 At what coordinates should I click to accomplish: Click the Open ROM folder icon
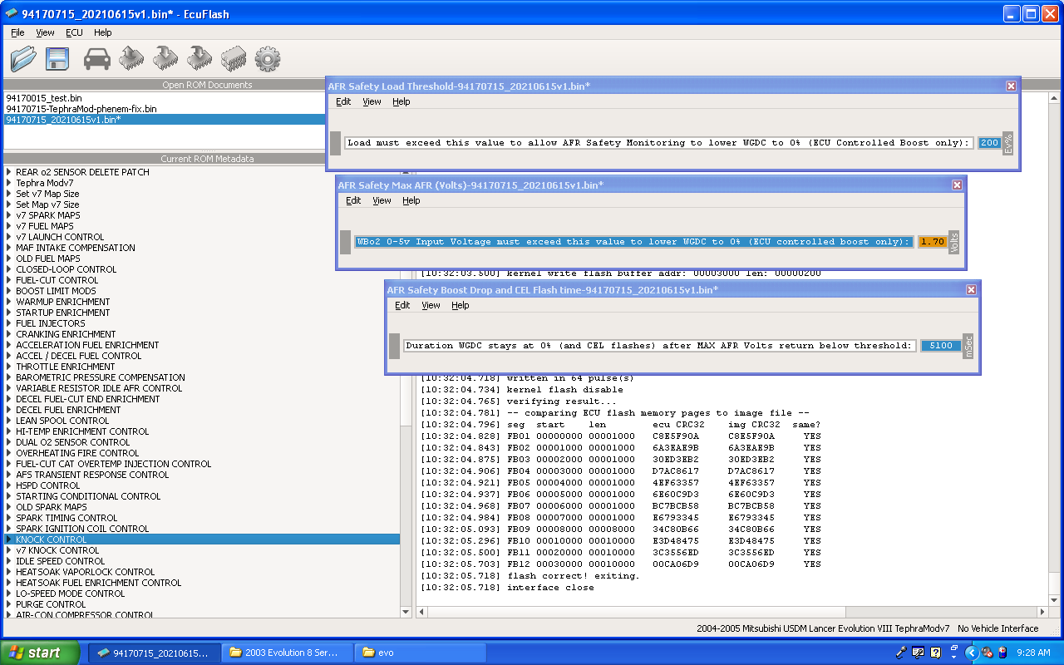pos(23,58)
